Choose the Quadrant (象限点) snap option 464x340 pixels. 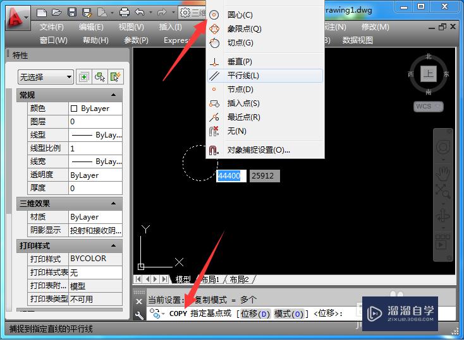pos(265,28)
